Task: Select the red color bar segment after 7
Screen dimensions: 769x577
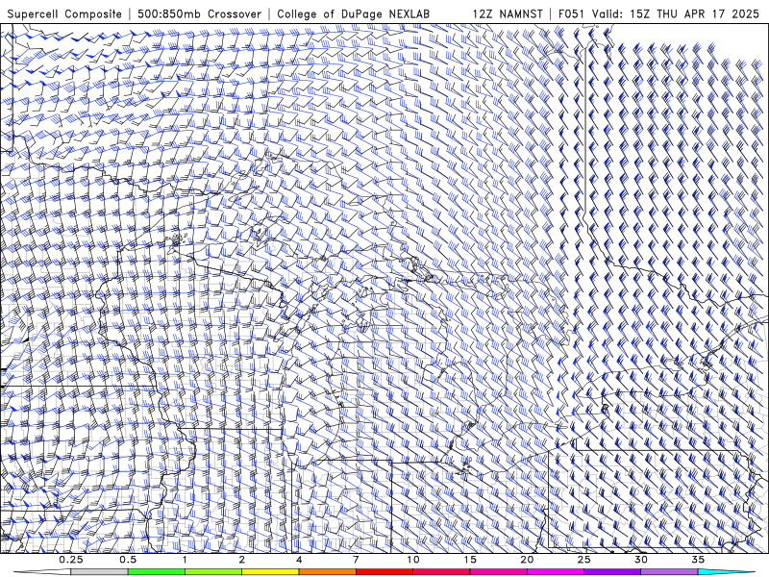Action: [x=384, y=572]
